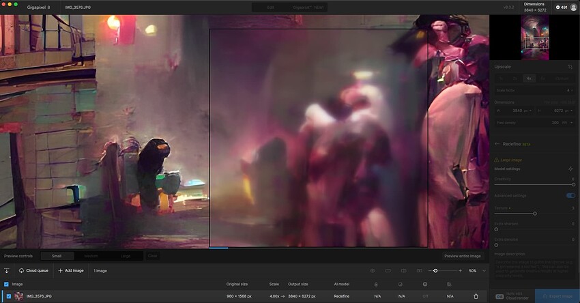Adjust the preview zoom slider handle
Viewport: 580px width, 303px height.
(x=435, y=271)
